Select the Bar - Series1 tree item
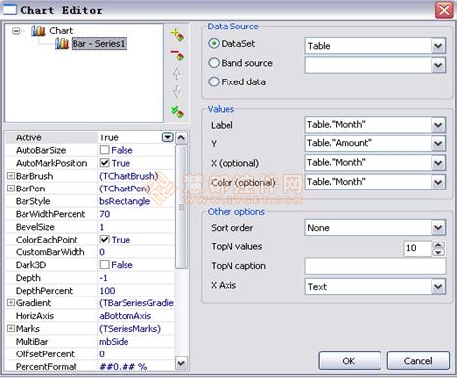The width and height of the screenshot is (457, 378). point(99,43)
